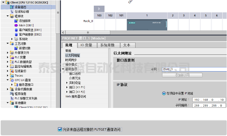Select 新增对象 under 工艺对象

click(16, 48)
